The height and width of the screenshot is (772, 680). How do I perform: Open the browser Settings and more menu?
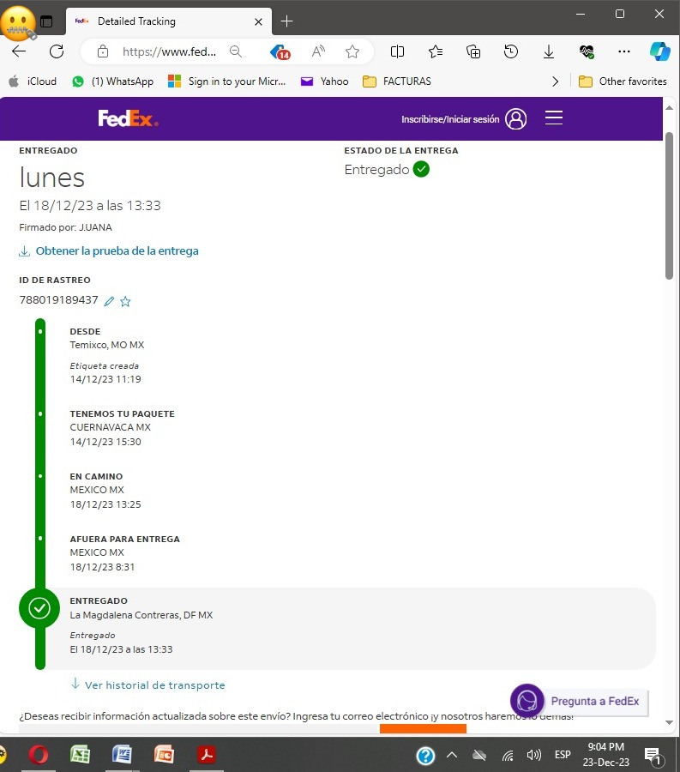pyautogui.click(x=624, y=51)
